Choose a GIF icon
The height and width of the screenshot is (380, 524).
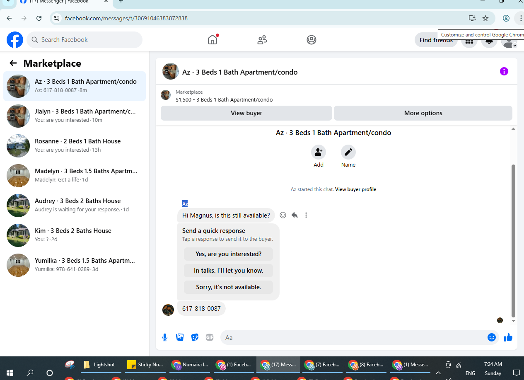pyautogui.click(x=210, y=337)
